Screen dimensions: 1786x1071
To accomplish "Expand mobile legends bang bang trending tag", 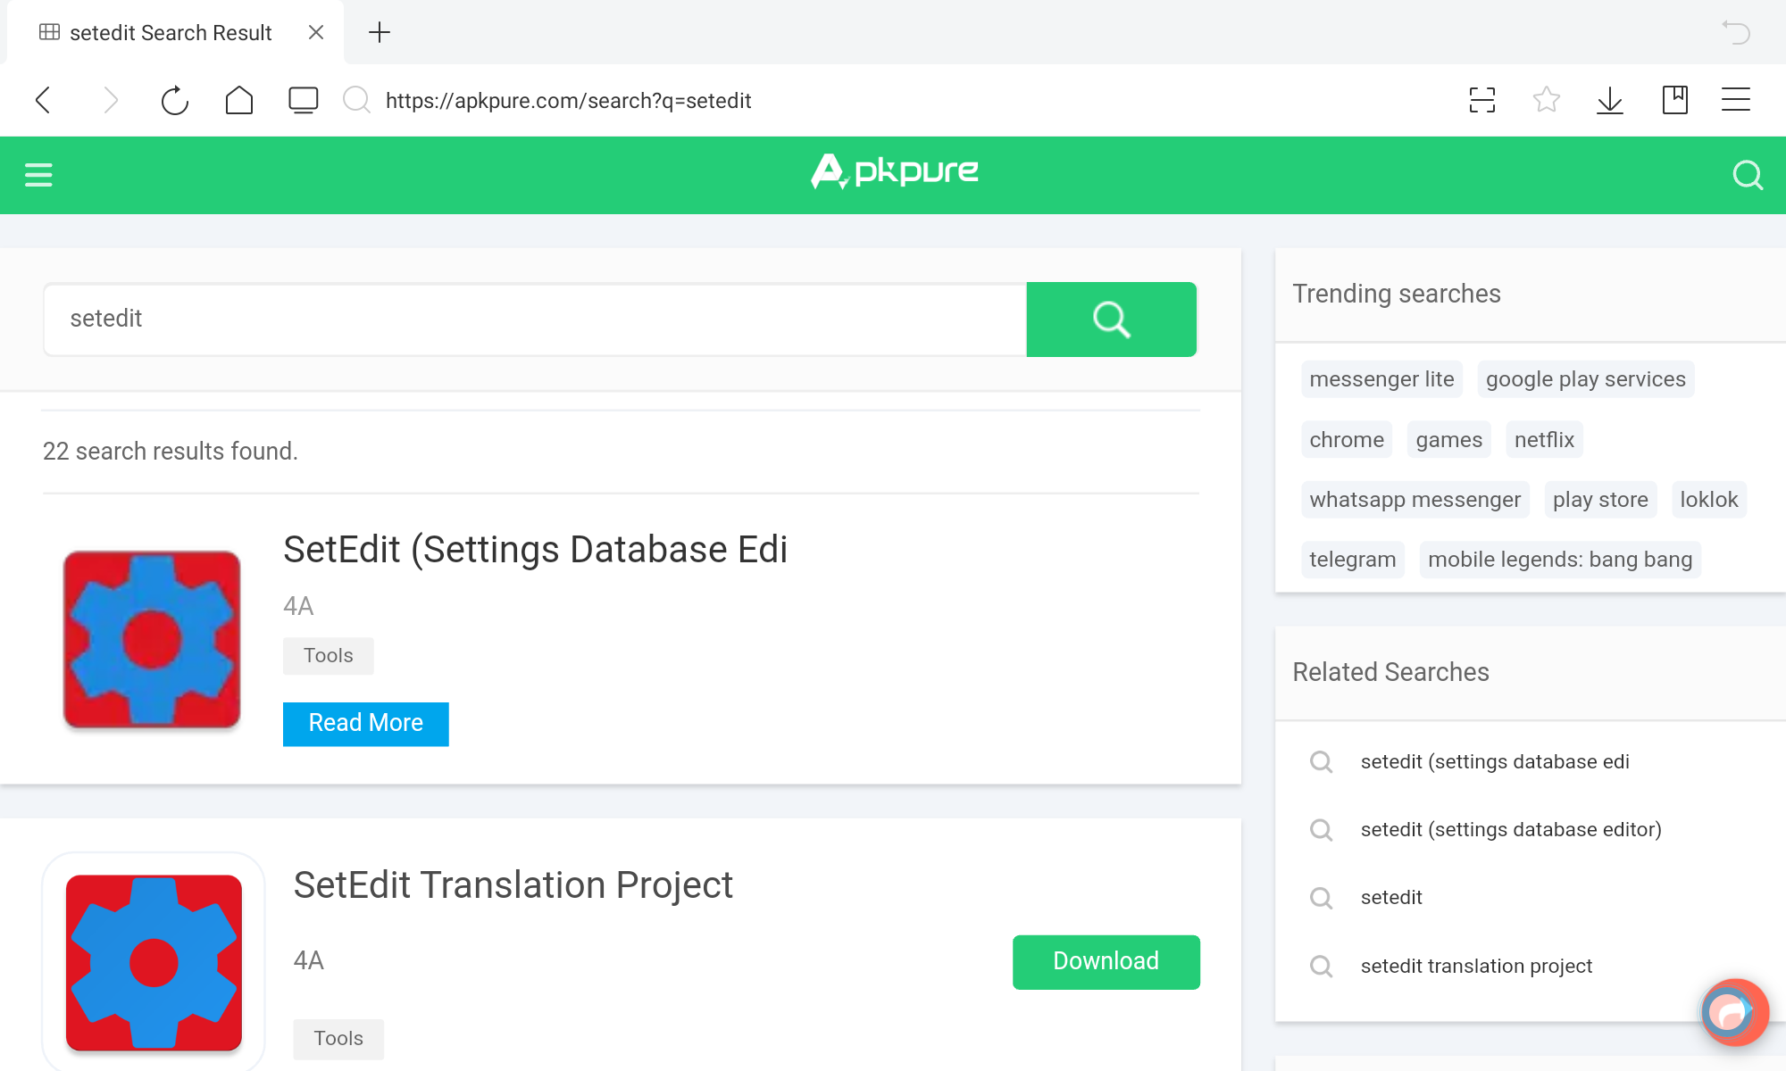I will click(1562, 559).
